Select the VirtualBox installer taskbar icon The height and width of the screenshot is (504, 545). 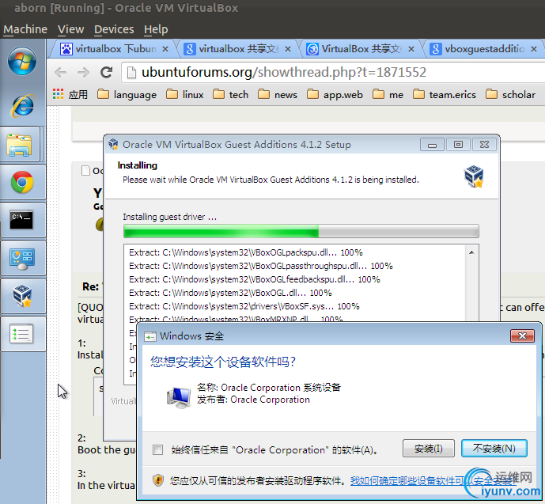point(22,296)
